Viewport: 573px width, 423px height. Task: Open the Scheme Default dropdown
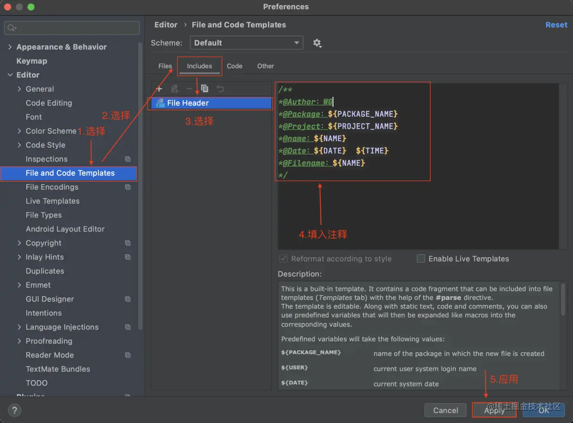[247, 43]
